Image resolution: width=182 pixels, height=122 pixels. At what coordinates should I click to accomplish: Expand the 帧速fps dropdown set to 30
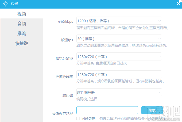119,39
